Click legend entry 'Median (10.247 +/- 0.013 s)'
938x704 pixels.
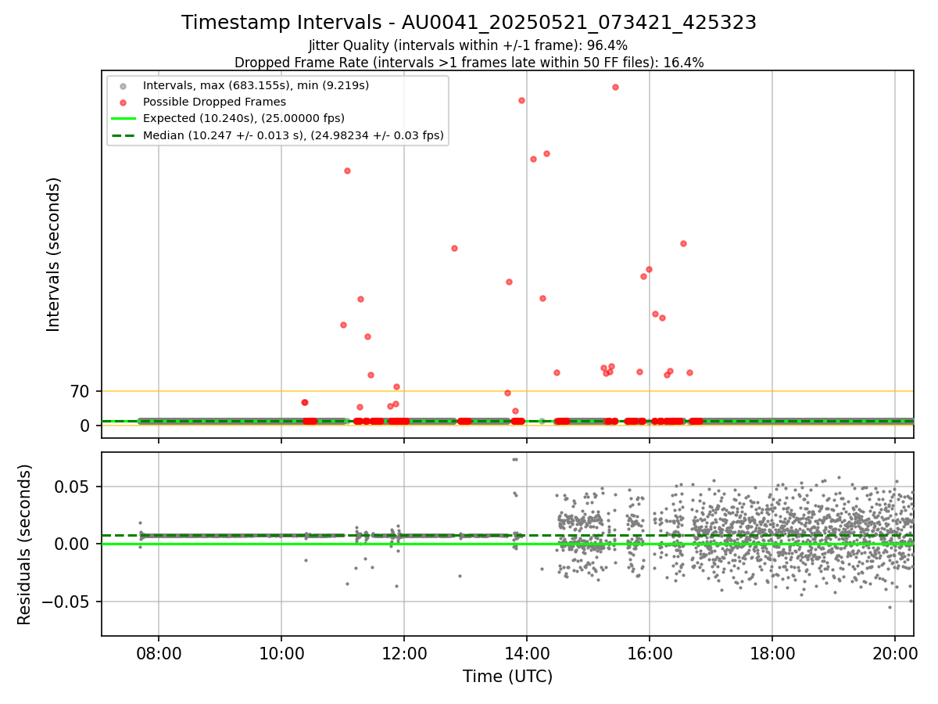[293, 135]
